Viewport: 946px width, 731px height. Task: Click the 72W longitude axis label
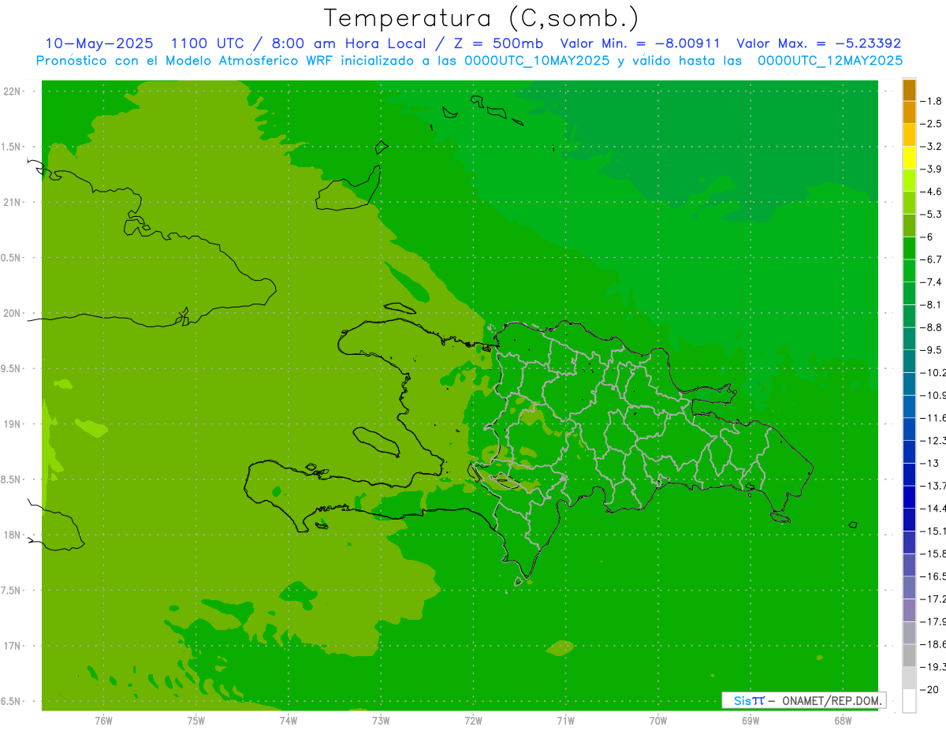point(473,720)
